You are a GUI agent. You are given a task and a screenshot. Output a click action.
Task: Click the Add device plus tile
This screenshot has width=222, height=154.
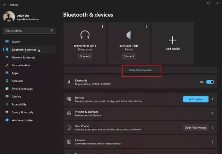click(x=173, y=43)
